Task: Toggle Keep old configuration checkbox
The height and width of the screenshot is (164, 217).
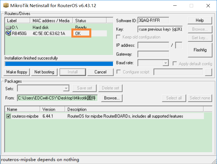Action: pos(119,37)
